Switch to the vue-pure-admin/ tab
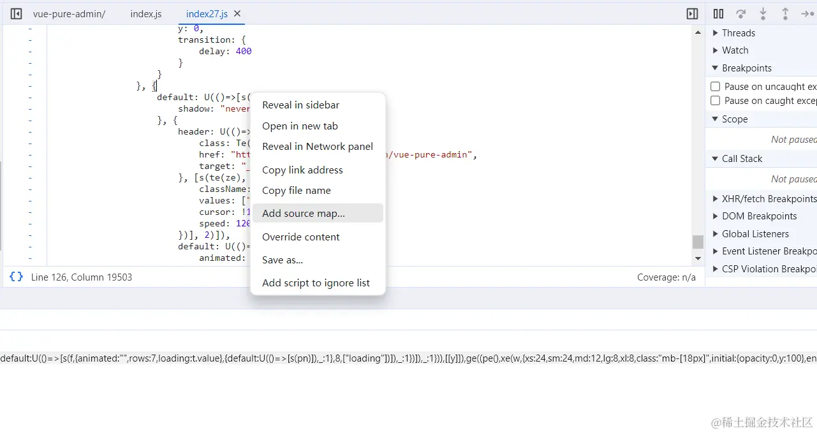This screenshot has width=817, height=433. tap(69, 13)
